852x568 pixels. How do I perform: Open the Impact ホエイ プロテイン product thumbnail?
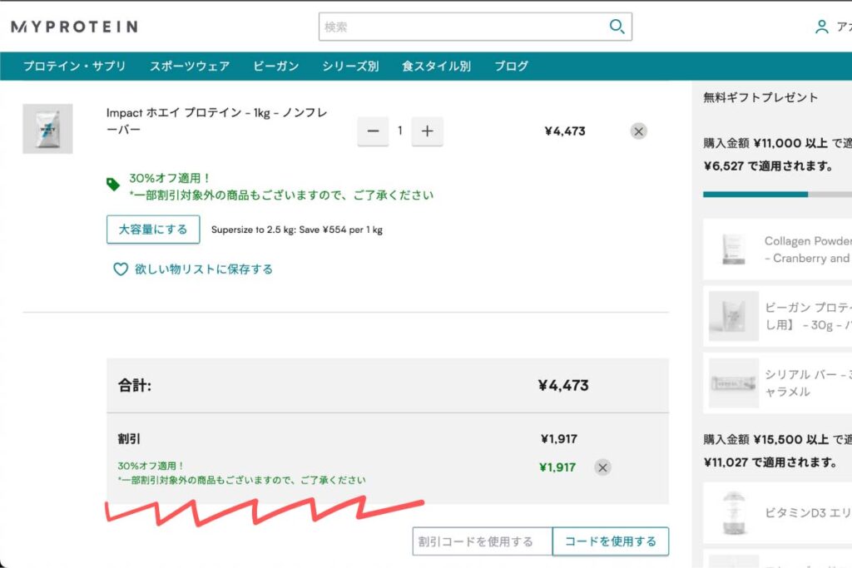tap(47, 129)
